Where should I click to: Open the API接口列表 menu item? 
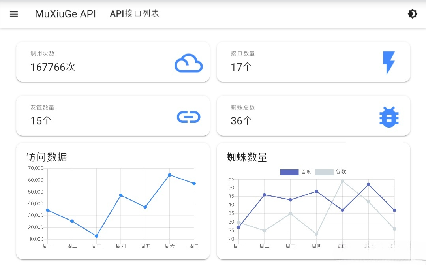(134, 13)
